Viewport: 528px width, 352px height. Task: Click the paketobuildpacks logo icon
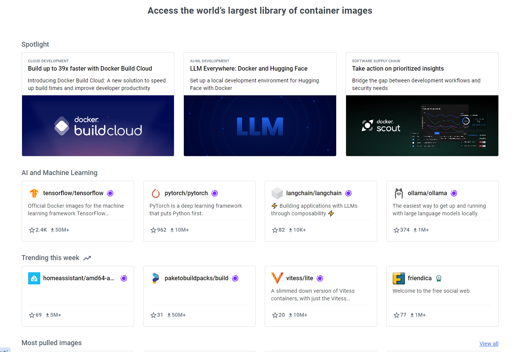pyautogui.click(x=156, y=278)
